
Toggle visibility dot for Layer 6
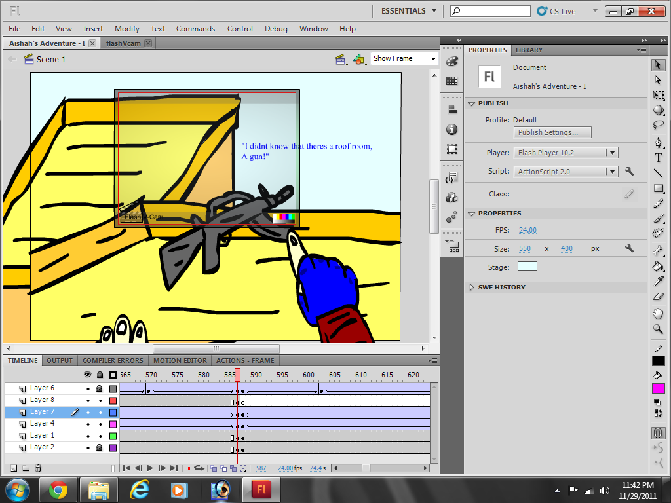pyautogui.click(x=88, y=389)
